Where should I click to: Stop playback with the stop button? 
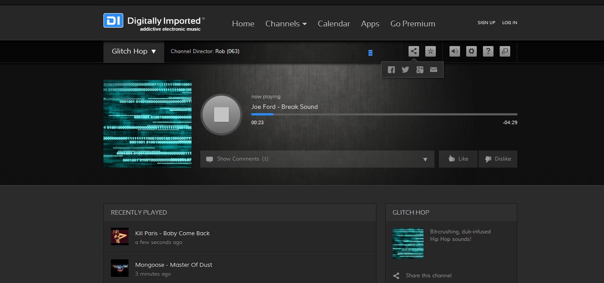click(x=221, y=115)
